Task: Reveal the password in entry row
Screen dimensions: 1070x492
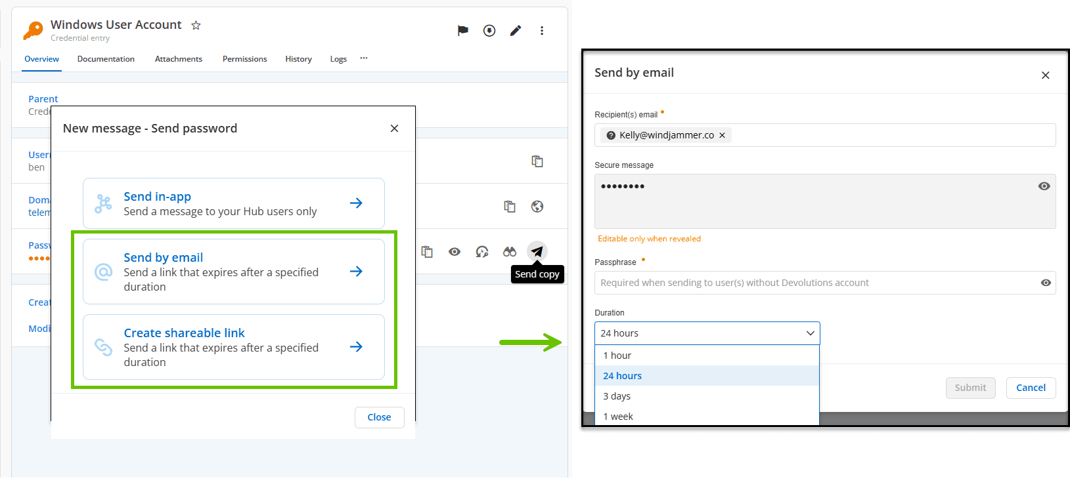Action: click(455, 252)
